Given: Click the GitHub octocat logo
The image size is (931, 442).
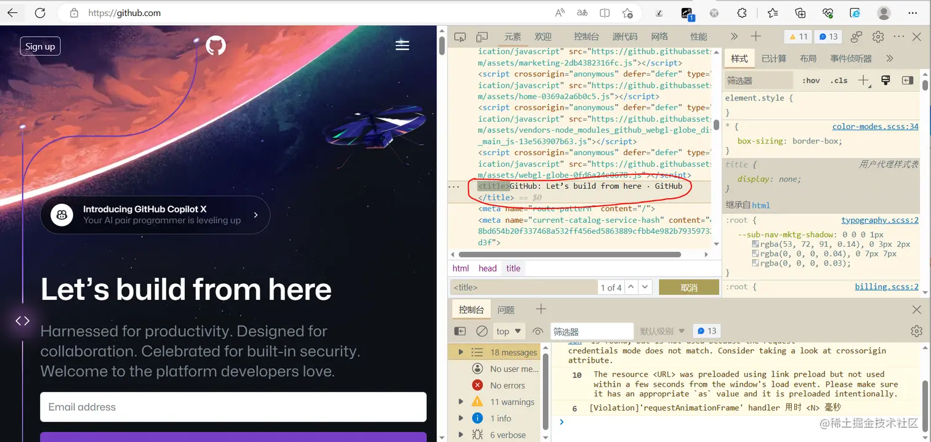Looking at the screenshot, I should (x=216, y=45).
